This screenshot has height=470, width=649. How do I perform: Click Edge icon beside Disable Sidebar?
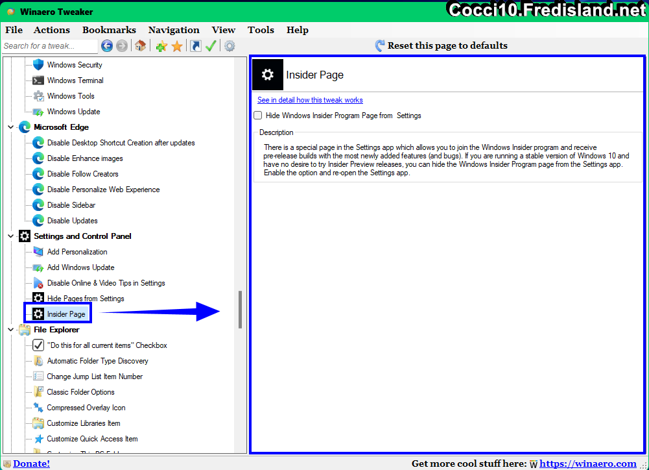coord(38,204)
